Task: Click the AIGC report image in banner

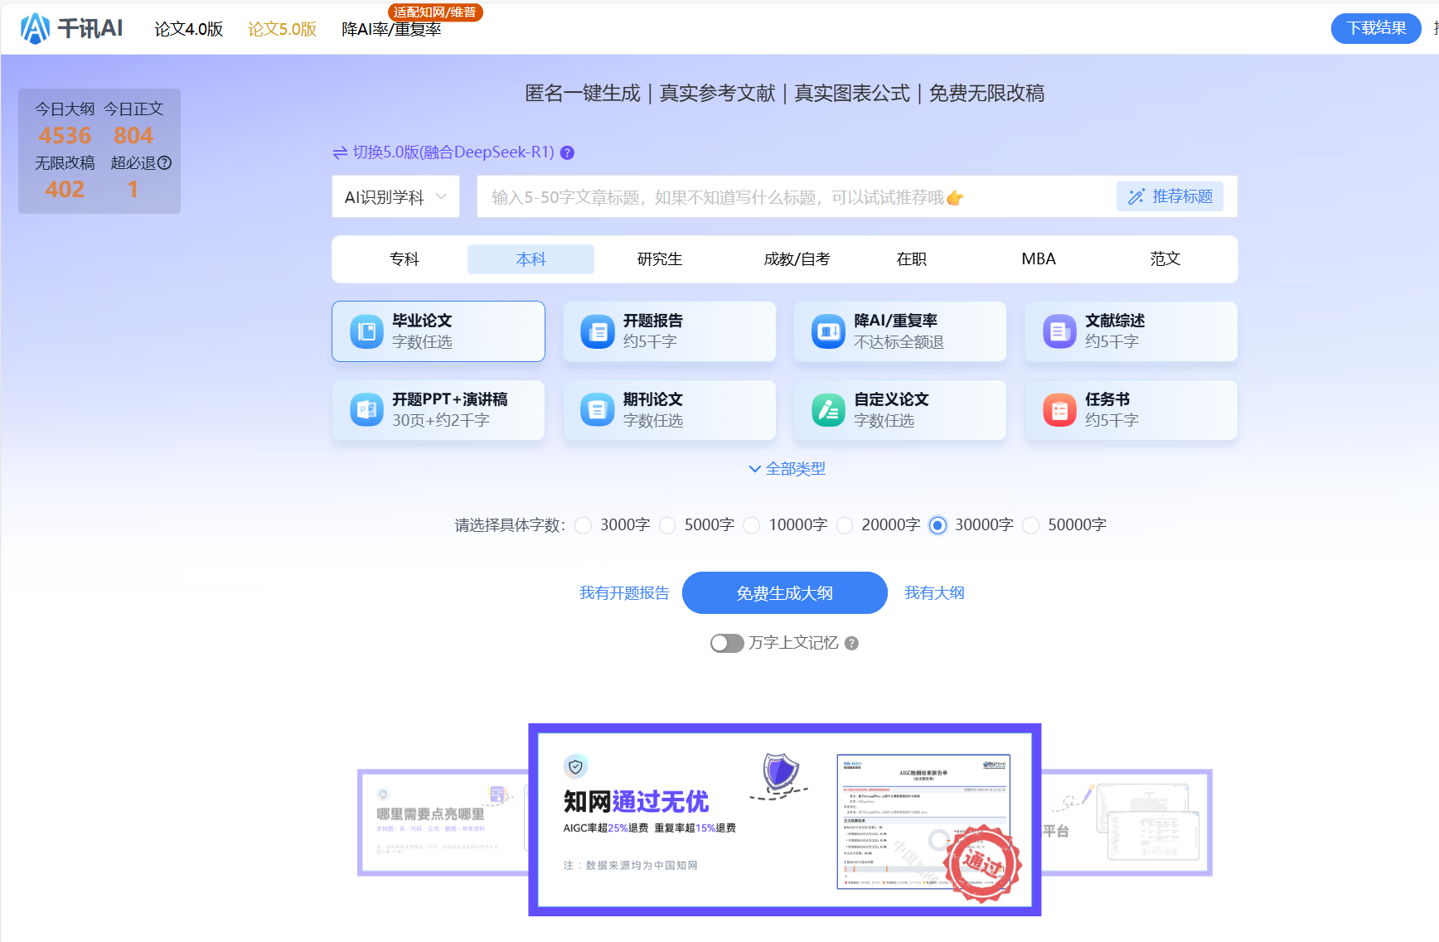Action: click(924, 821)
